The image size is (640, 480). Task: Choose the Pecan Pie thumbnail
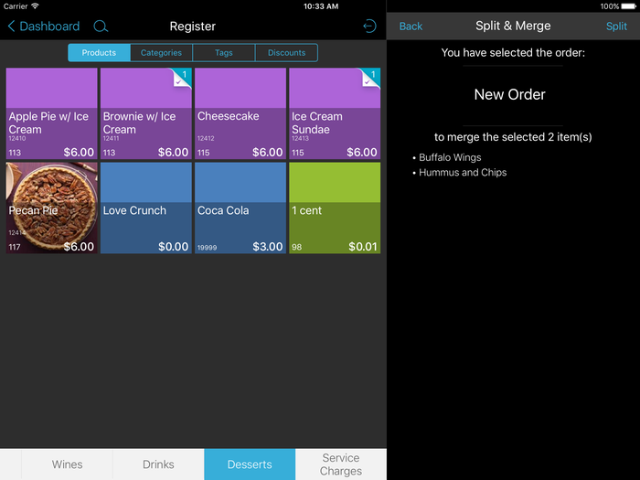(52, 208)
